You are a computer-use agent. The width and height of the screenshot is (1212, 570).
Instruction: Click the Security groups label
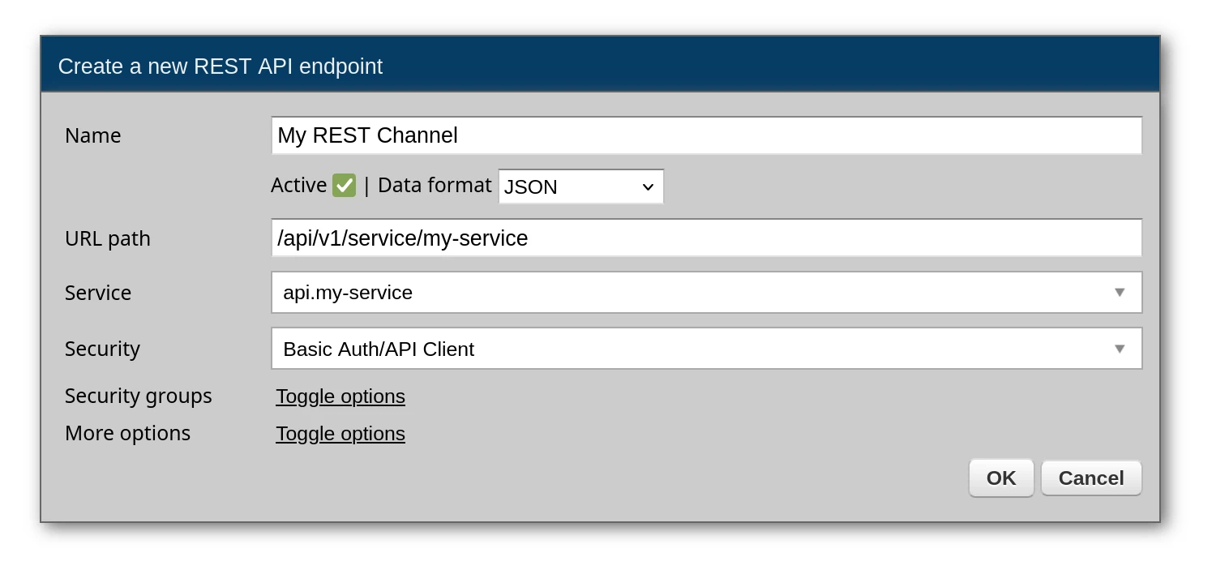pos(139,396)
